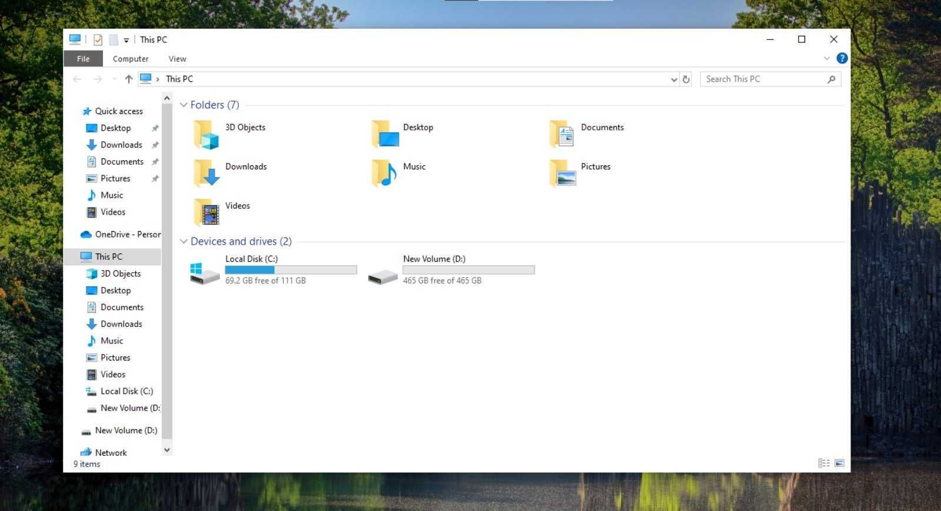This screenshot has width=941, height=511.
Task: Switch to Large icons view in status bar
Action: [x=839, y=463]
